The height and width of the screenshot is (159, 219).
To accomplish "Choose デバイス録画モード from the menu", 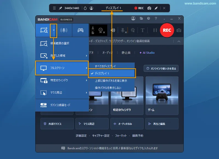I will pyautogui.click(x=62, y=105).
